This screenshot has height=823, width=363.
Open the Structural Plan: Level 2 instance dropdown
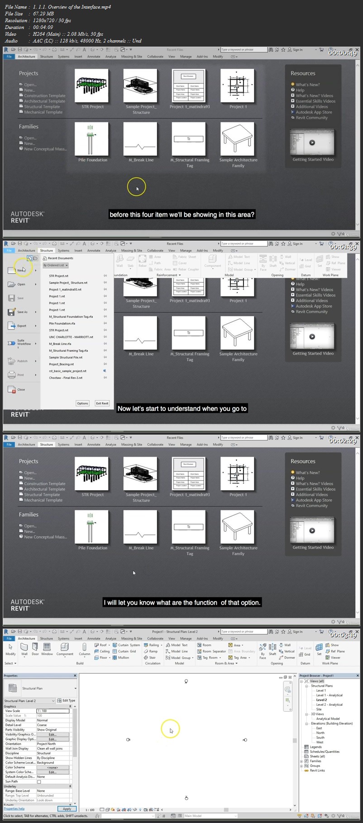tap(29, 701)
